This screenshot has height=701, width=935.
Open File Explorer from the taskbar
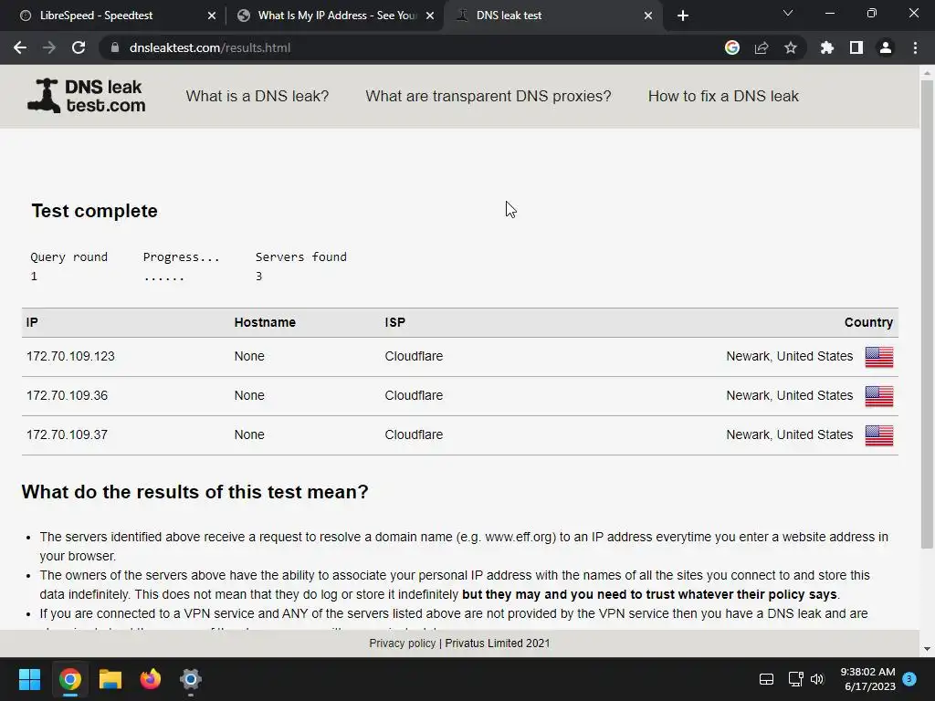point(110,679)
